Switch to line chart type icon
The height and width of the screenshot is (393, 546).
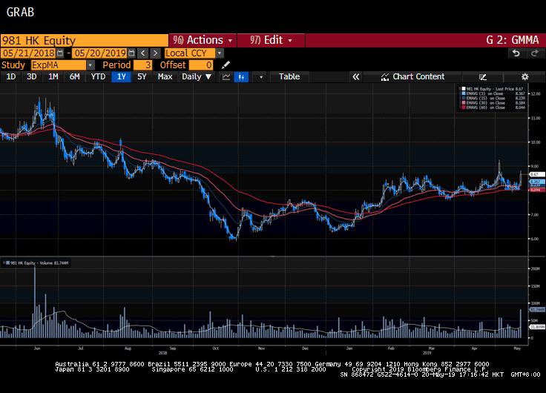[226, 76]
